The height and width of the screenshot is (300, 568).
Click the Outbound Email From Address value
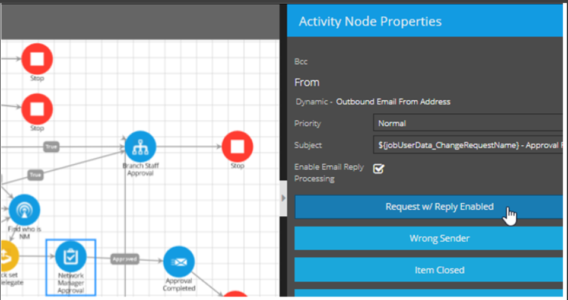(x=393, y=101)
